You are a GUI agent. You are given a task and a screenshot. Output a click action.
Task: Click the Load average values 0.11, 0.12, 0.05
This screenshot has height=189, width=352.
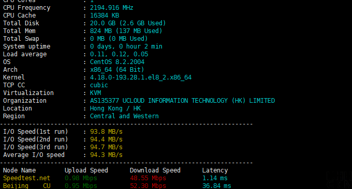point(119,54)
